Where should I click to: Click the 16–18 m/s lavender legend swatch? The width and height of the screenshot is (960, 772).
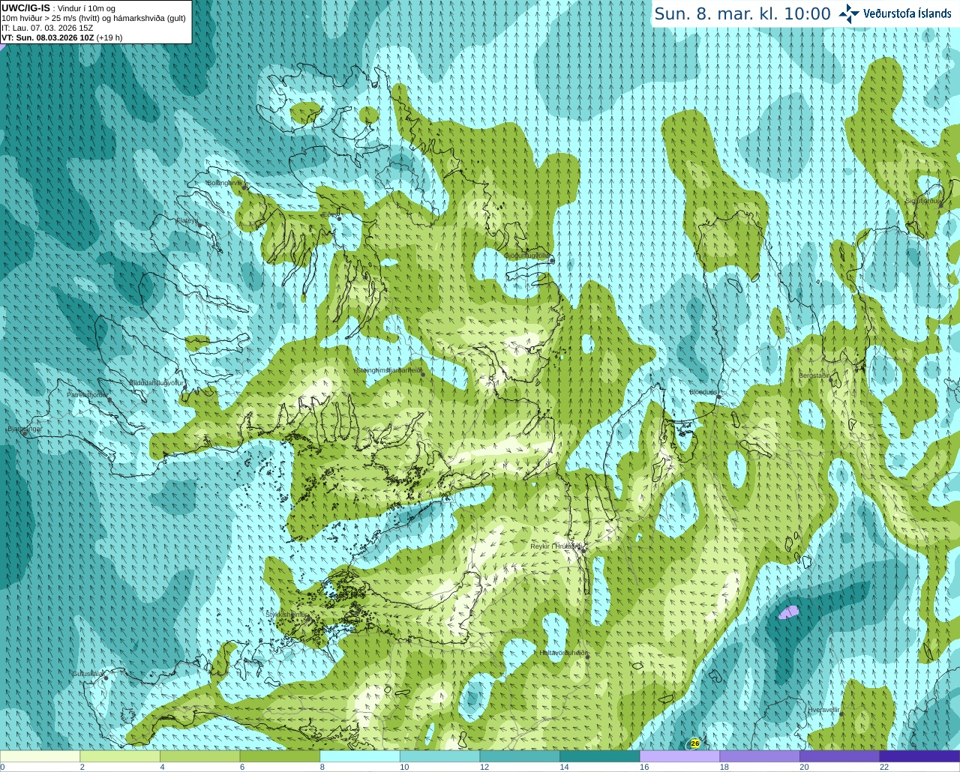(x=679, y=756)
